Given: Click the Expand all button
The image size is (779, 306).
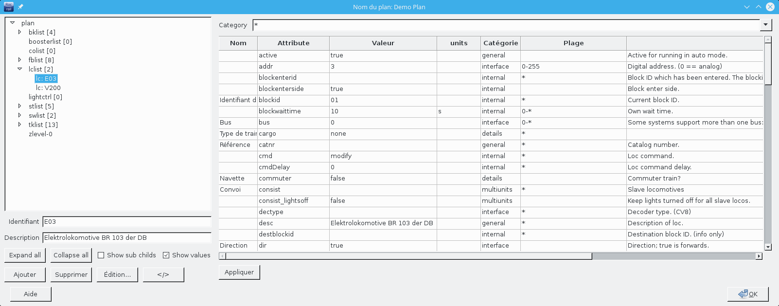Looking at the screenshot, I should coord(25,255).
